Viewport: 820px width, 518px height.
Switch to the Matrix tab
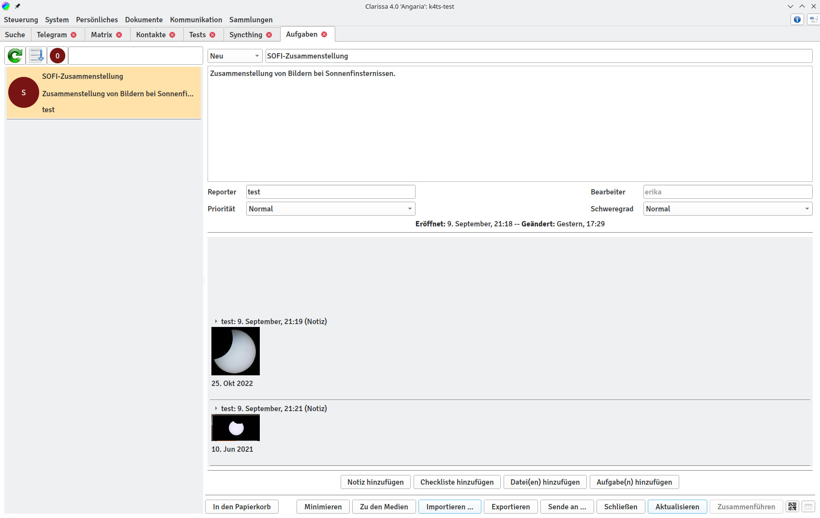[102, 35]
